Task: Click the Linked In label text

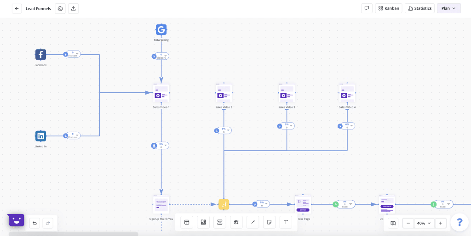Action: click(x=40, y=146)
